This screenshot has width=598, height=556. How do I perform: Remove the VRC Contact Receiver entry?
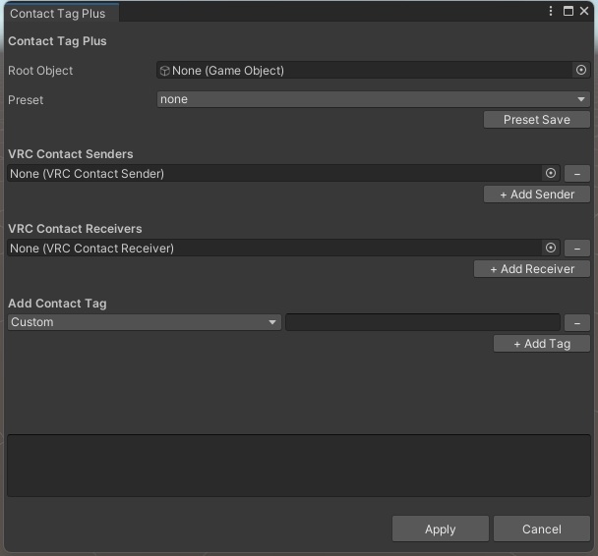(x=577, y=249)
